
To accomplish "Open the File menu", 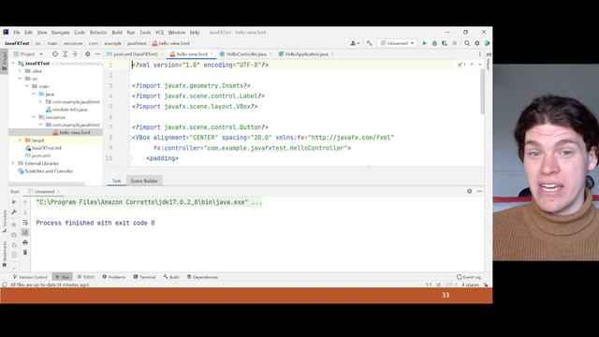I will (x=17, y=33).
